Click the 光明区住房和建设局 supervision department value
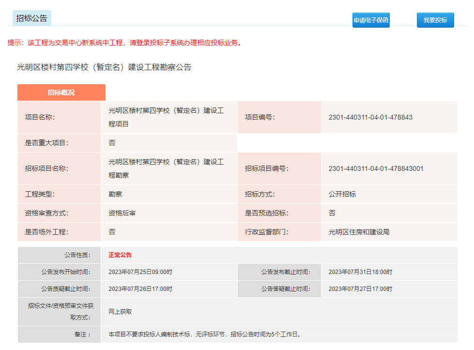Viewport: 474px width, 350px height. [359, 232]
